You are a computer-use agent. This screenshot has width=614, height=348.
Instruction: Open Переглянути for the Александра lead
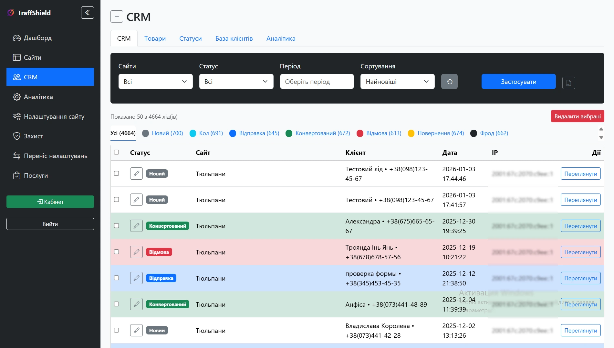581,226
